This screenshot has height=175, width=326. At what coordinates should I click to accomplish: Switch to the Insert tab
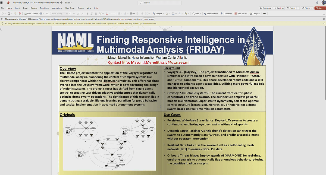(18, 8)
